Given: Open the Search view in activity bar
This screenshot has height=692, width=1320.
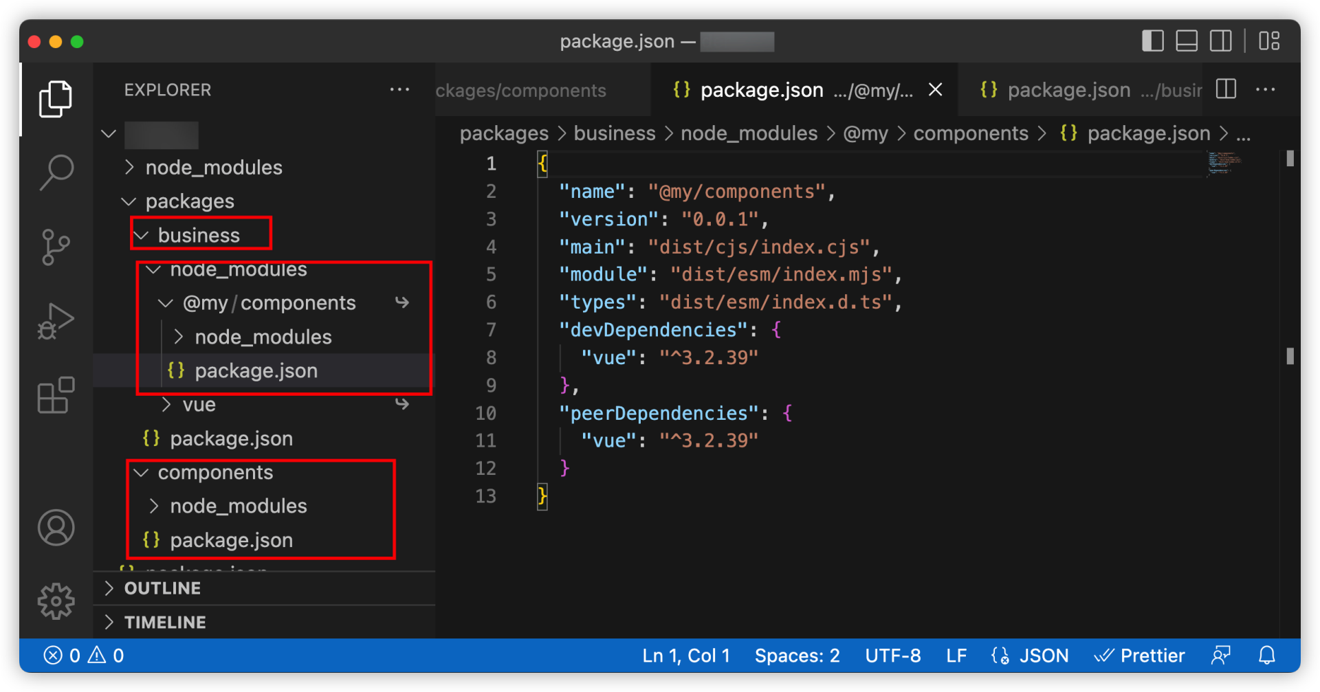Looking at the screenshot, I should [56, 172].
